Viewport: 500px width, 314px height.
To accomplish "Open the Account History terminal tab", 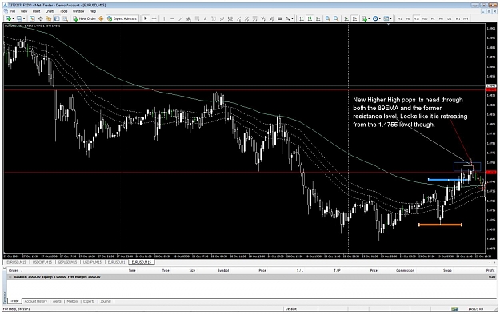I will coord(36,301).
